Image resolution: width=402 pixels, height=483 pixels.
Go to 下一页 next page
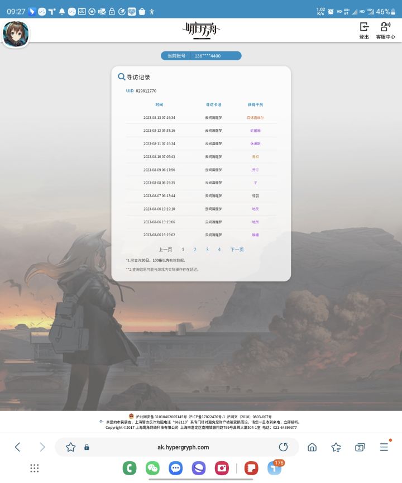pos(237,250)
